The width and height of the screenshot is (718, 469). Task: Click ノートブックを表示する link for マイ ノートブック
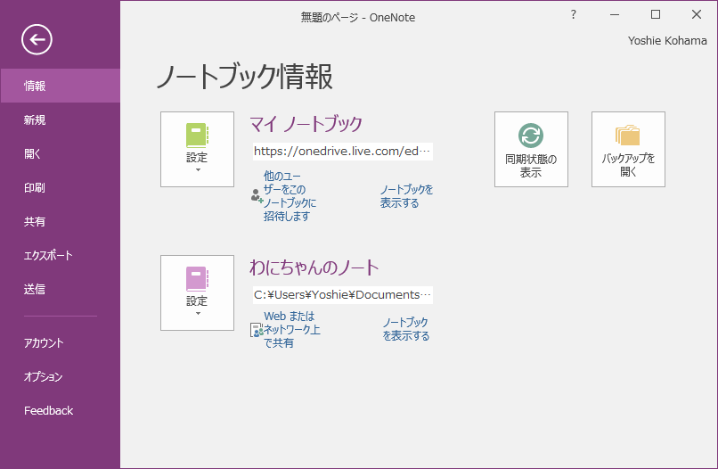point(406,196)
